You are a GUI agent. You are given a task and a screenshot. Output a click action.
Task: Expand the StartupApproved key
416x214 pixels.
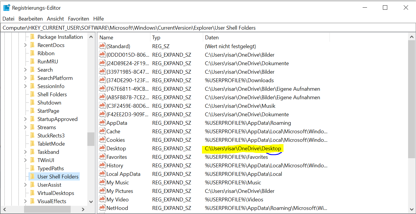(25, 119)
